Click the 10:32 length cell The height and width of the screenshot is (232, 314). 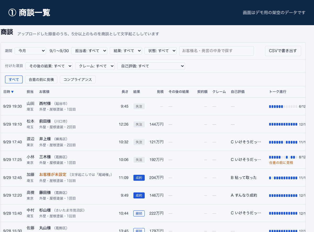(124, 142)
